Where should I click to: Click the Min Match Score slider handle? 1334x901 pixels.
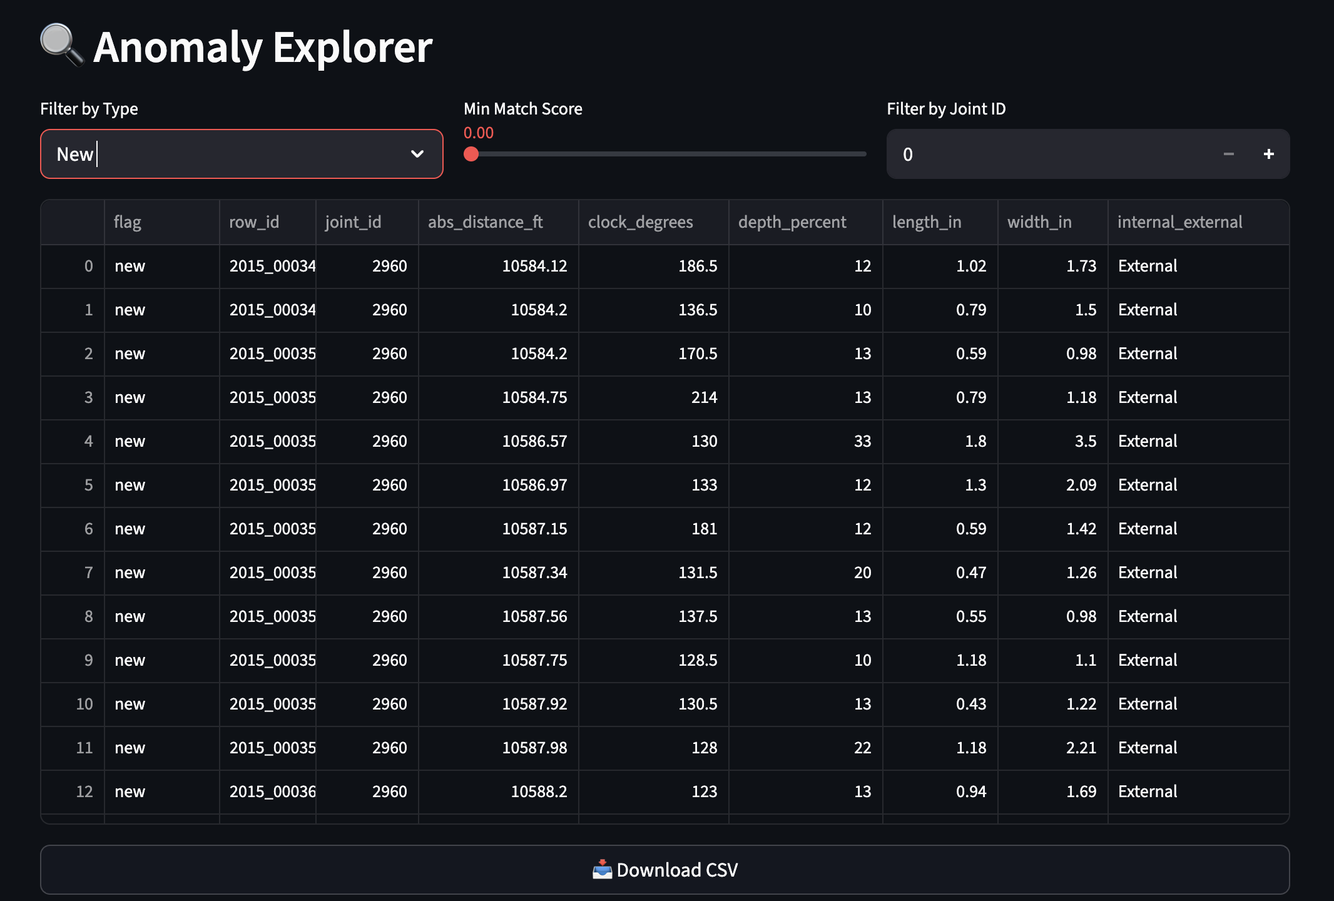tap(471, 154)
